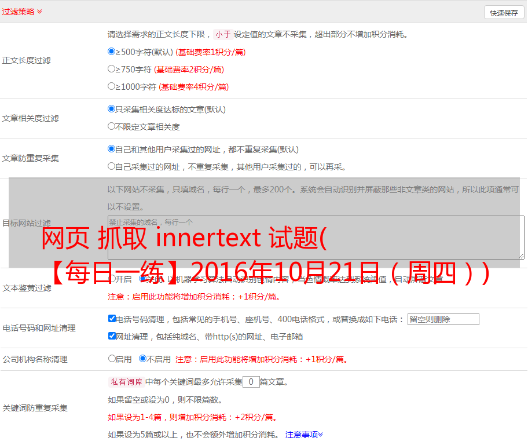This screenshot has width=528, height=445.
Task: Click the 正文长度过滤 row label
Action: 26,60
